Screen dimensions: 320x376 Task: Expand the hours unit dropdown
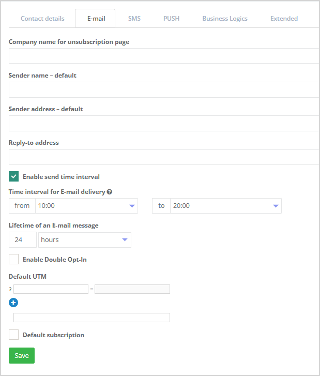pyautogui.click(x=85, y=240)
